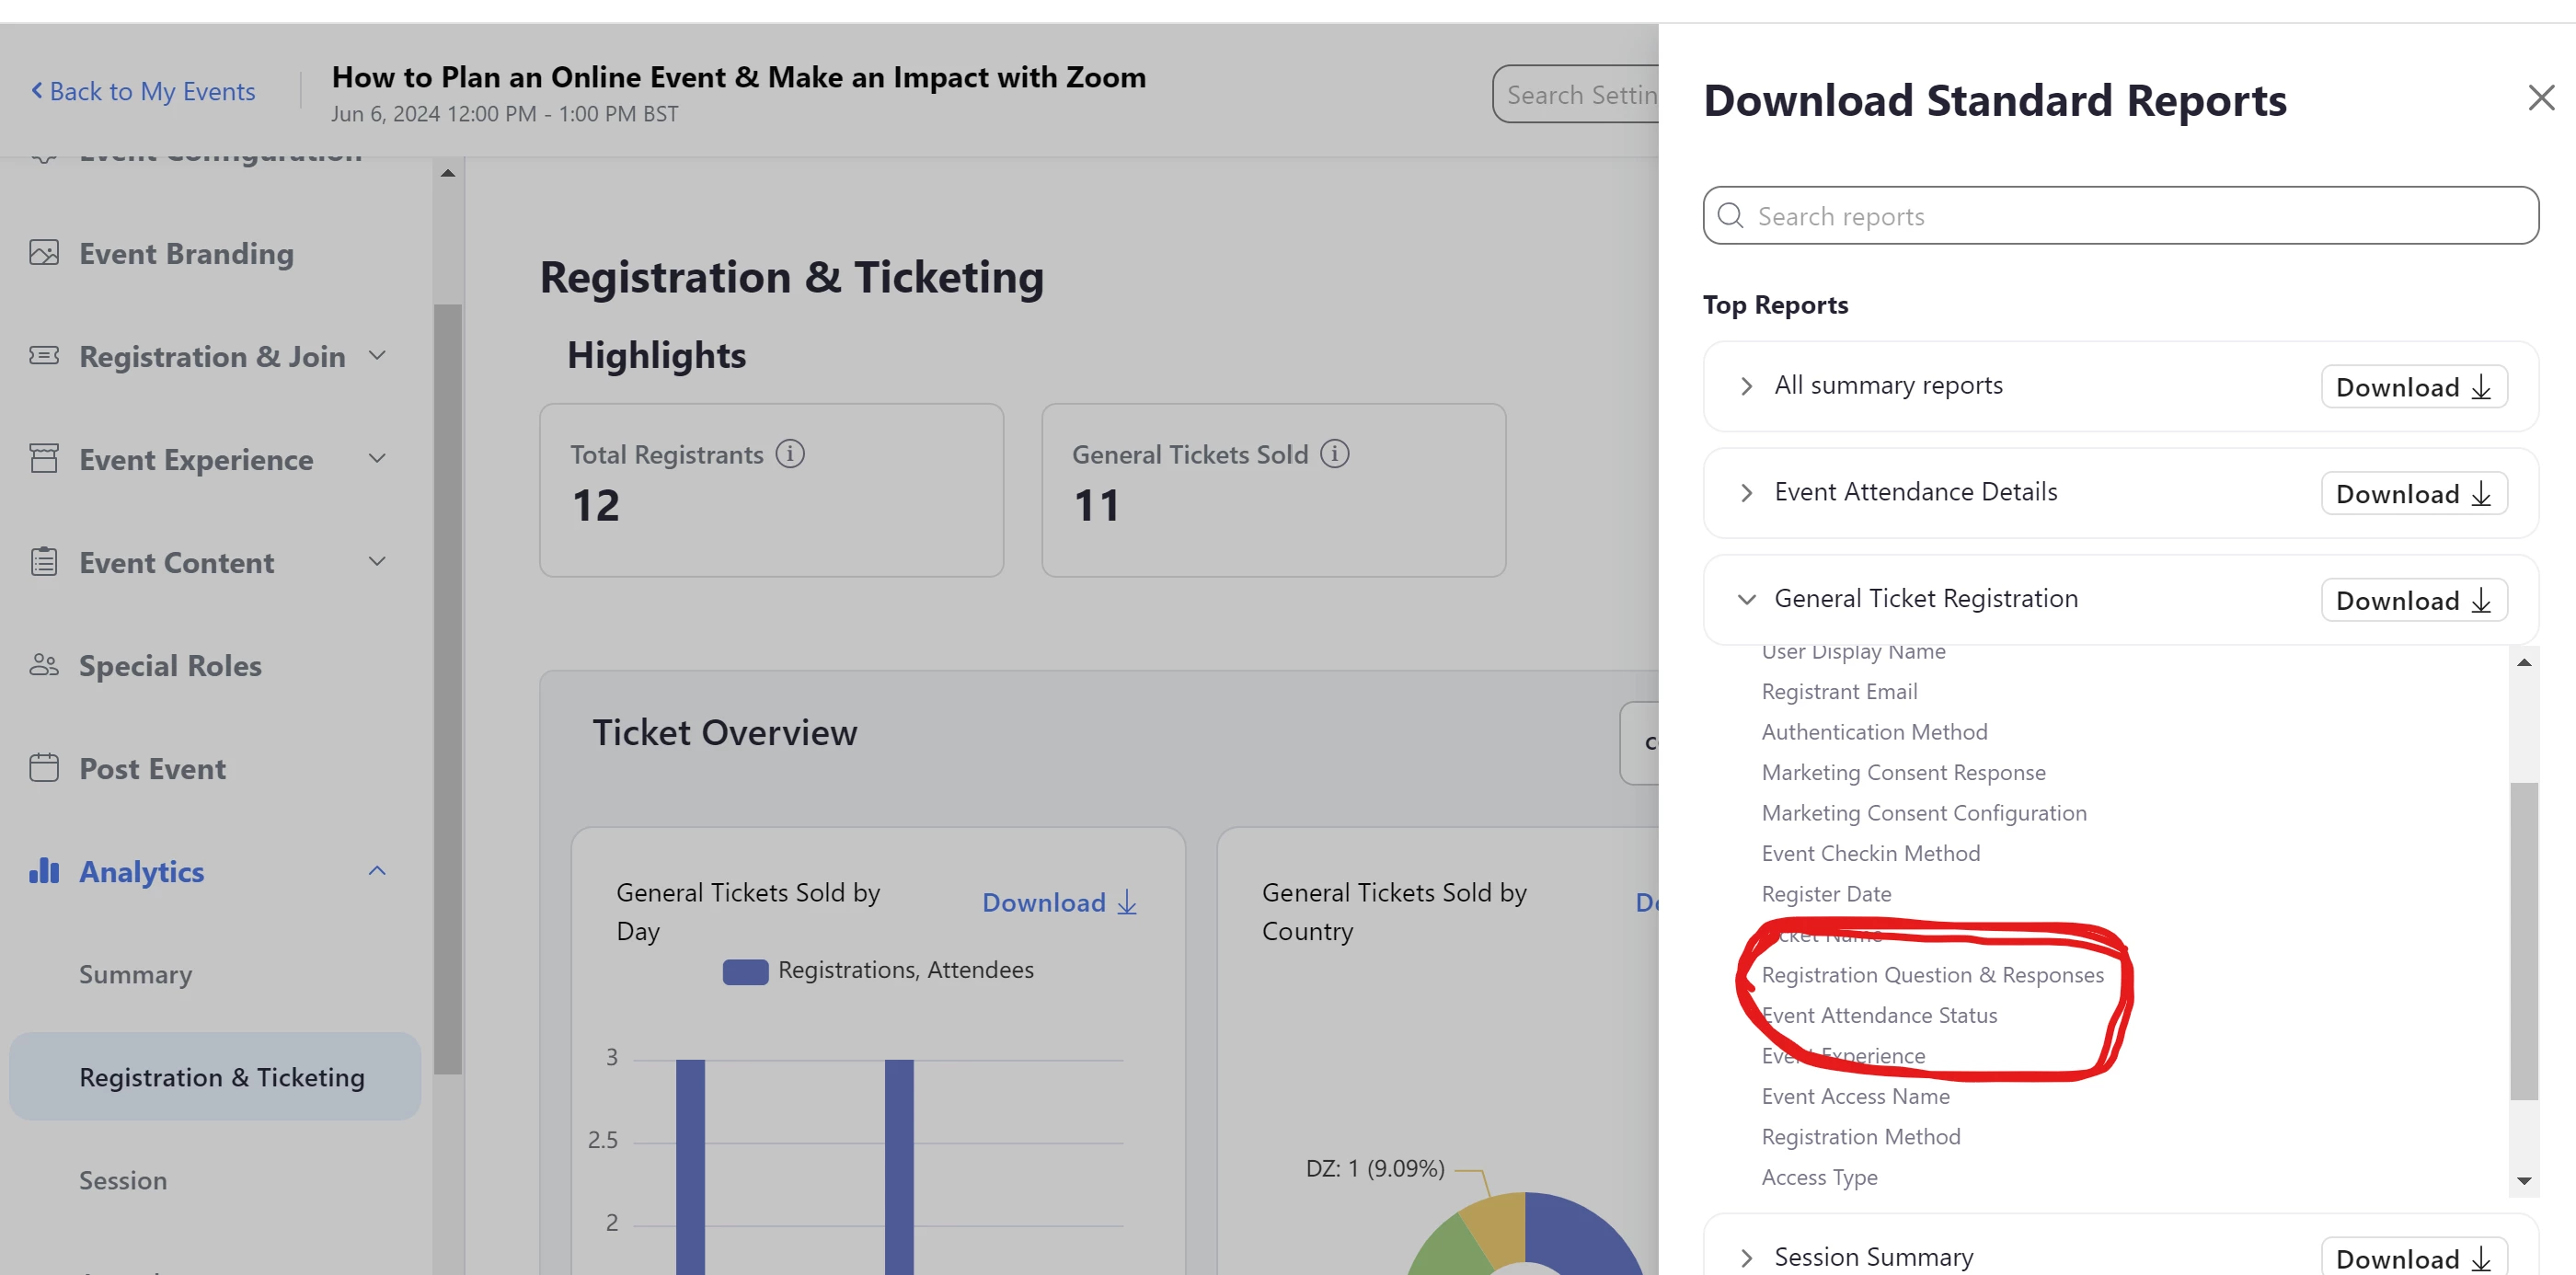Click the Post Event calendar icon

tap(44, 768)
